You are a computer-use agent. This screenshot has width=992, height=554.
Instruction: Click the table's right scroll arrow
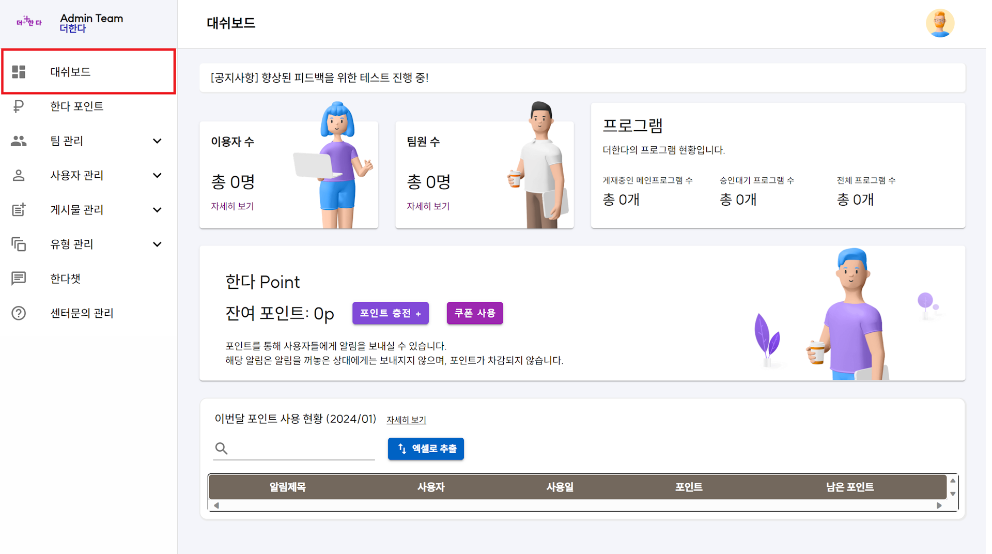pos(939,505)
